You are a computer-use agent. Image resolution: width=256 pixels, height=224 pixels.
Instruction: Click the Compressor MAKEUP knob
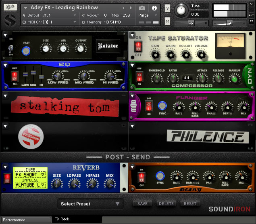click(235, 79)
